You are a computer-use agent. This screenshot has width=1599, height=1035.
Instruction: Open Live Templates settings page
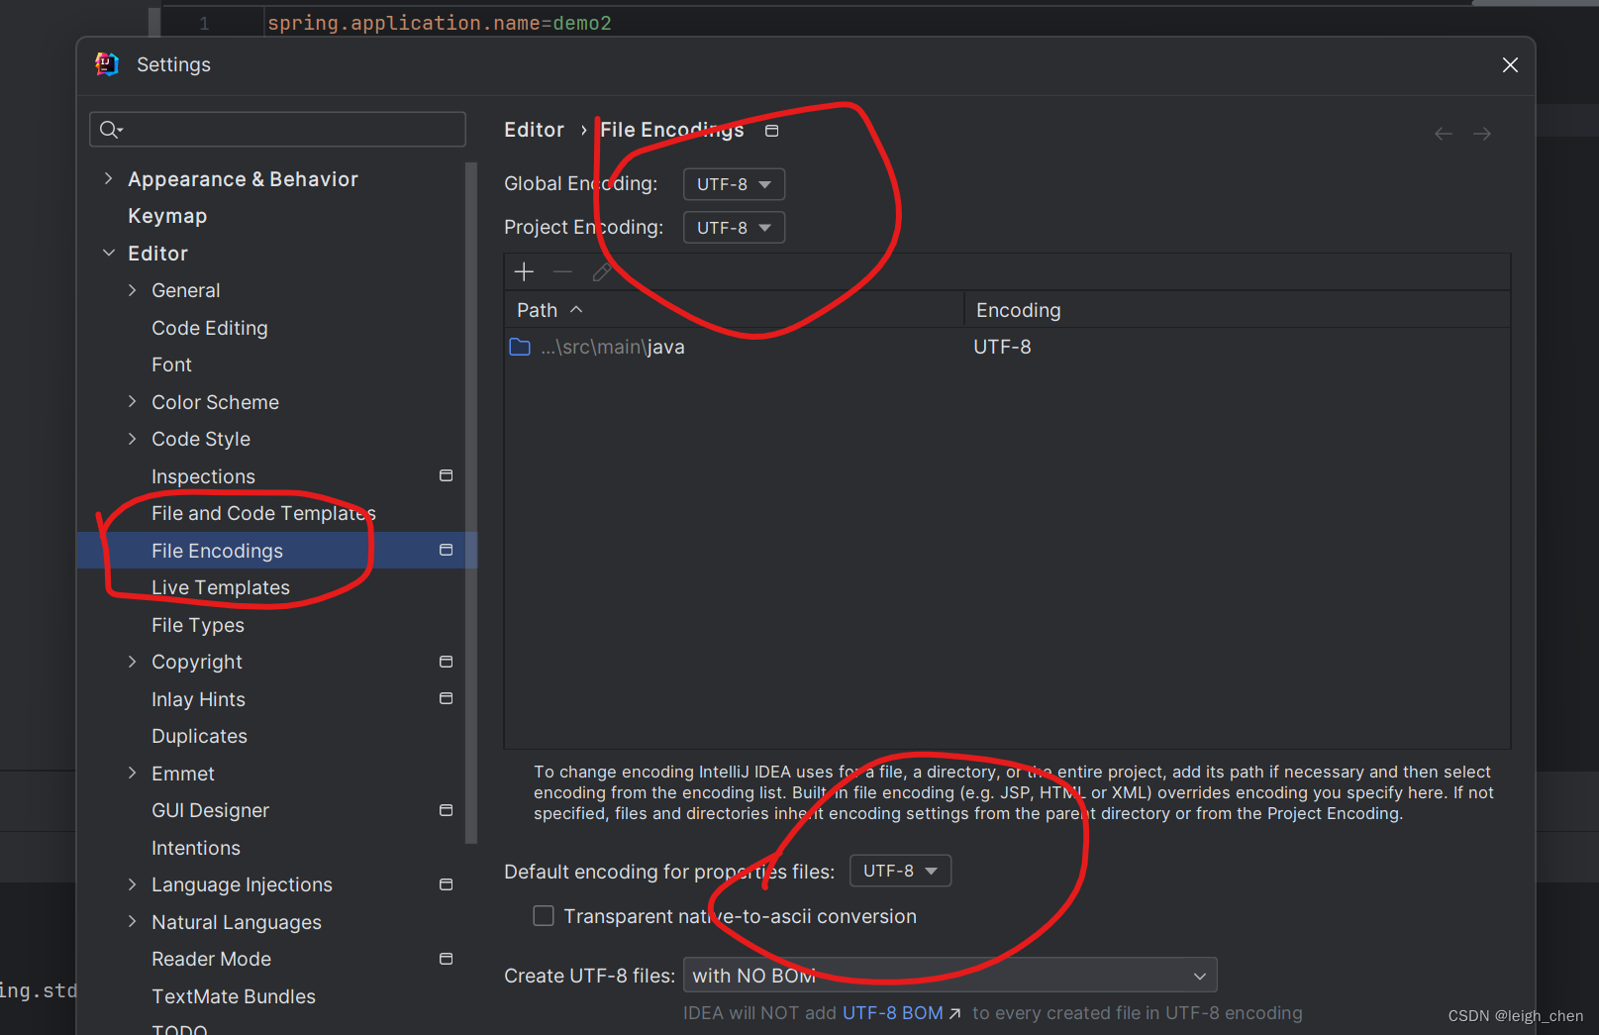[x=221, y=587]
